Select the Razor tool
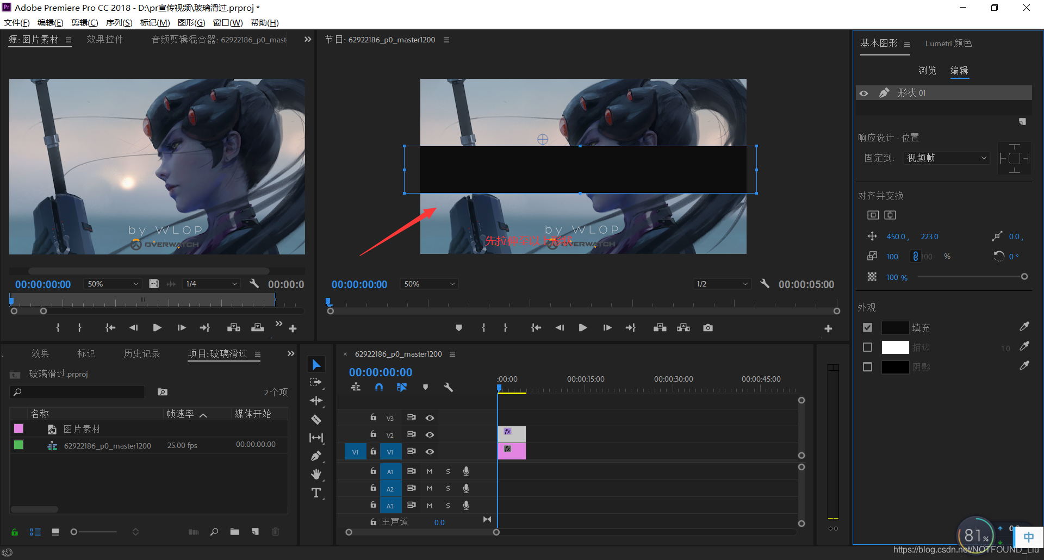The image size is (1044, 560). pyautogui.click(x=316, y=419)
